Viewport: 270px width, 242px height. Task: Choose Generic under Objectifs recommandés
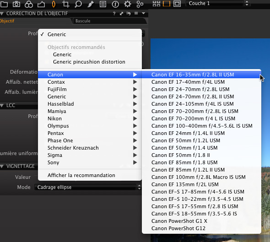click(x=90, y=54)
